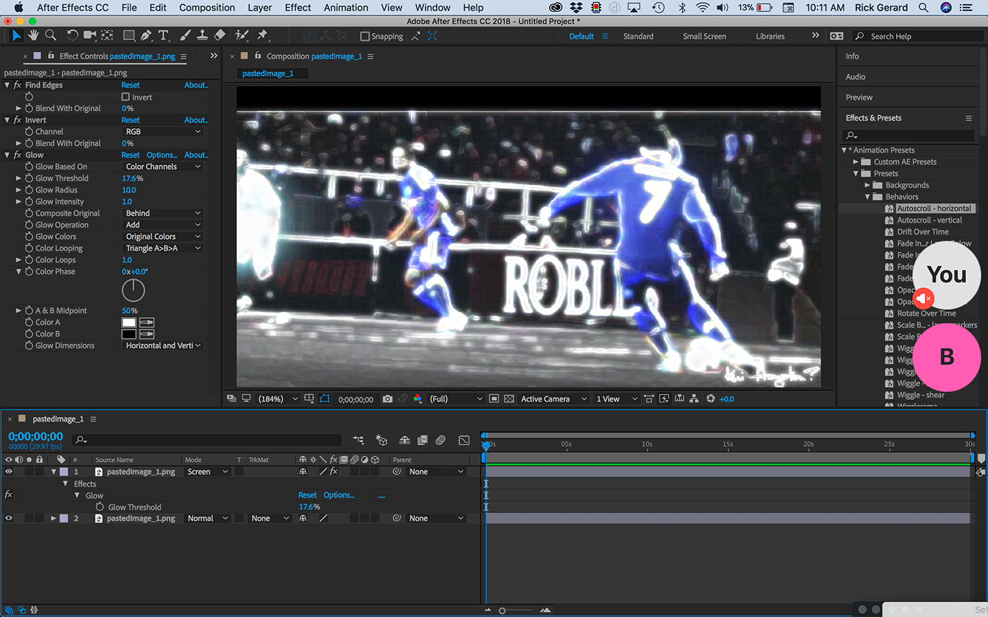Select the Pen tool
The width and height of the screenshot is (988, 617).
(146, 36)
